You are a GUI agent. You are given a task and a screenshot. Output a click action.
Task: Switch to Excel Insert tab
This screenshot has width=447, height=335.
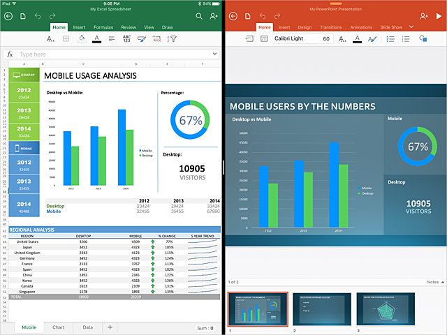79,27
